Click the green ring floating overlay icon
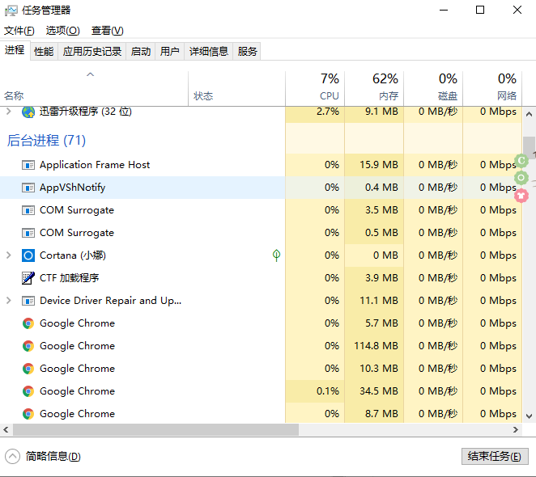 [521, 178]
